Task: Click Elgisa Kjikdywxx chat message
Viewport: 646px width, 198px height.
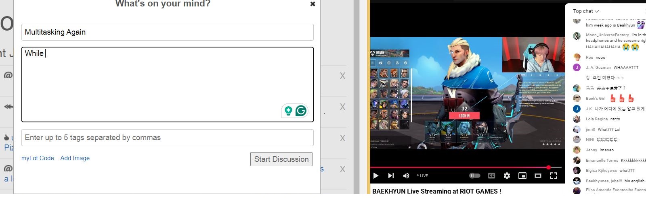Action: (627, 171)
